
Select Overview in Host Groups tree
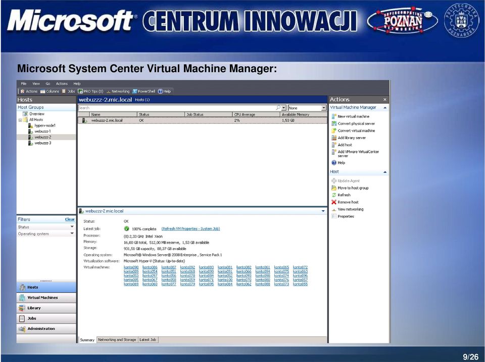click(x=34, y=114)
